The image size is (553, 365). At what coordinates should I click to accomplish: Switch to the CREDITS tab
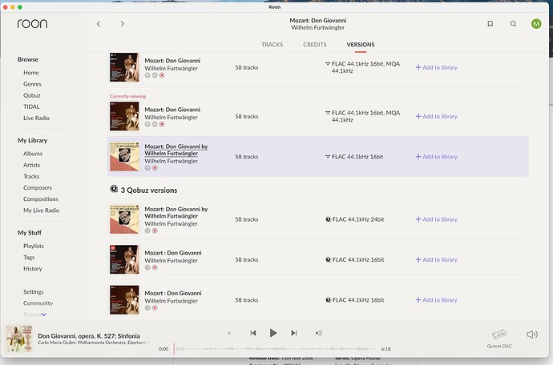coord(315,44)
